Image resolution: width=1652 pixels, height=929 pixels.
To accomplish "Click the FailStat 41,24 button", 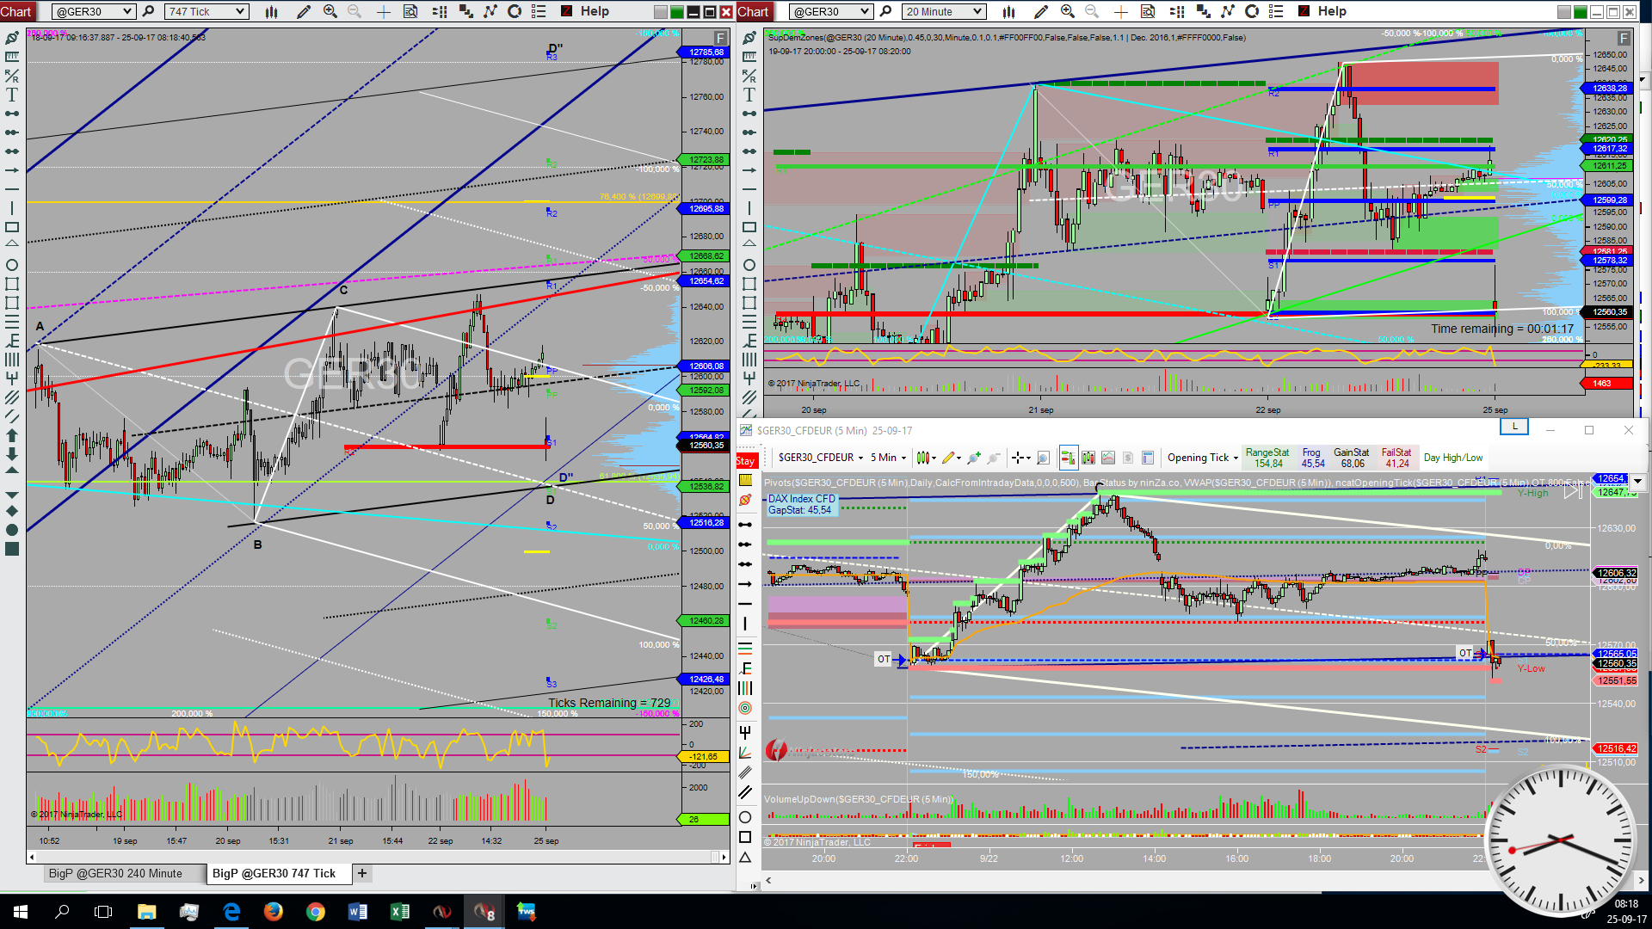I will coord(1396,458).
